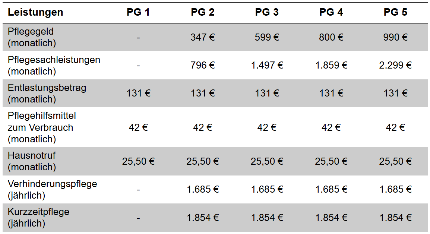430x234 pixels.
Task: Click the Hausnotruf (monatlich) row label
Action: pos(32,161)
